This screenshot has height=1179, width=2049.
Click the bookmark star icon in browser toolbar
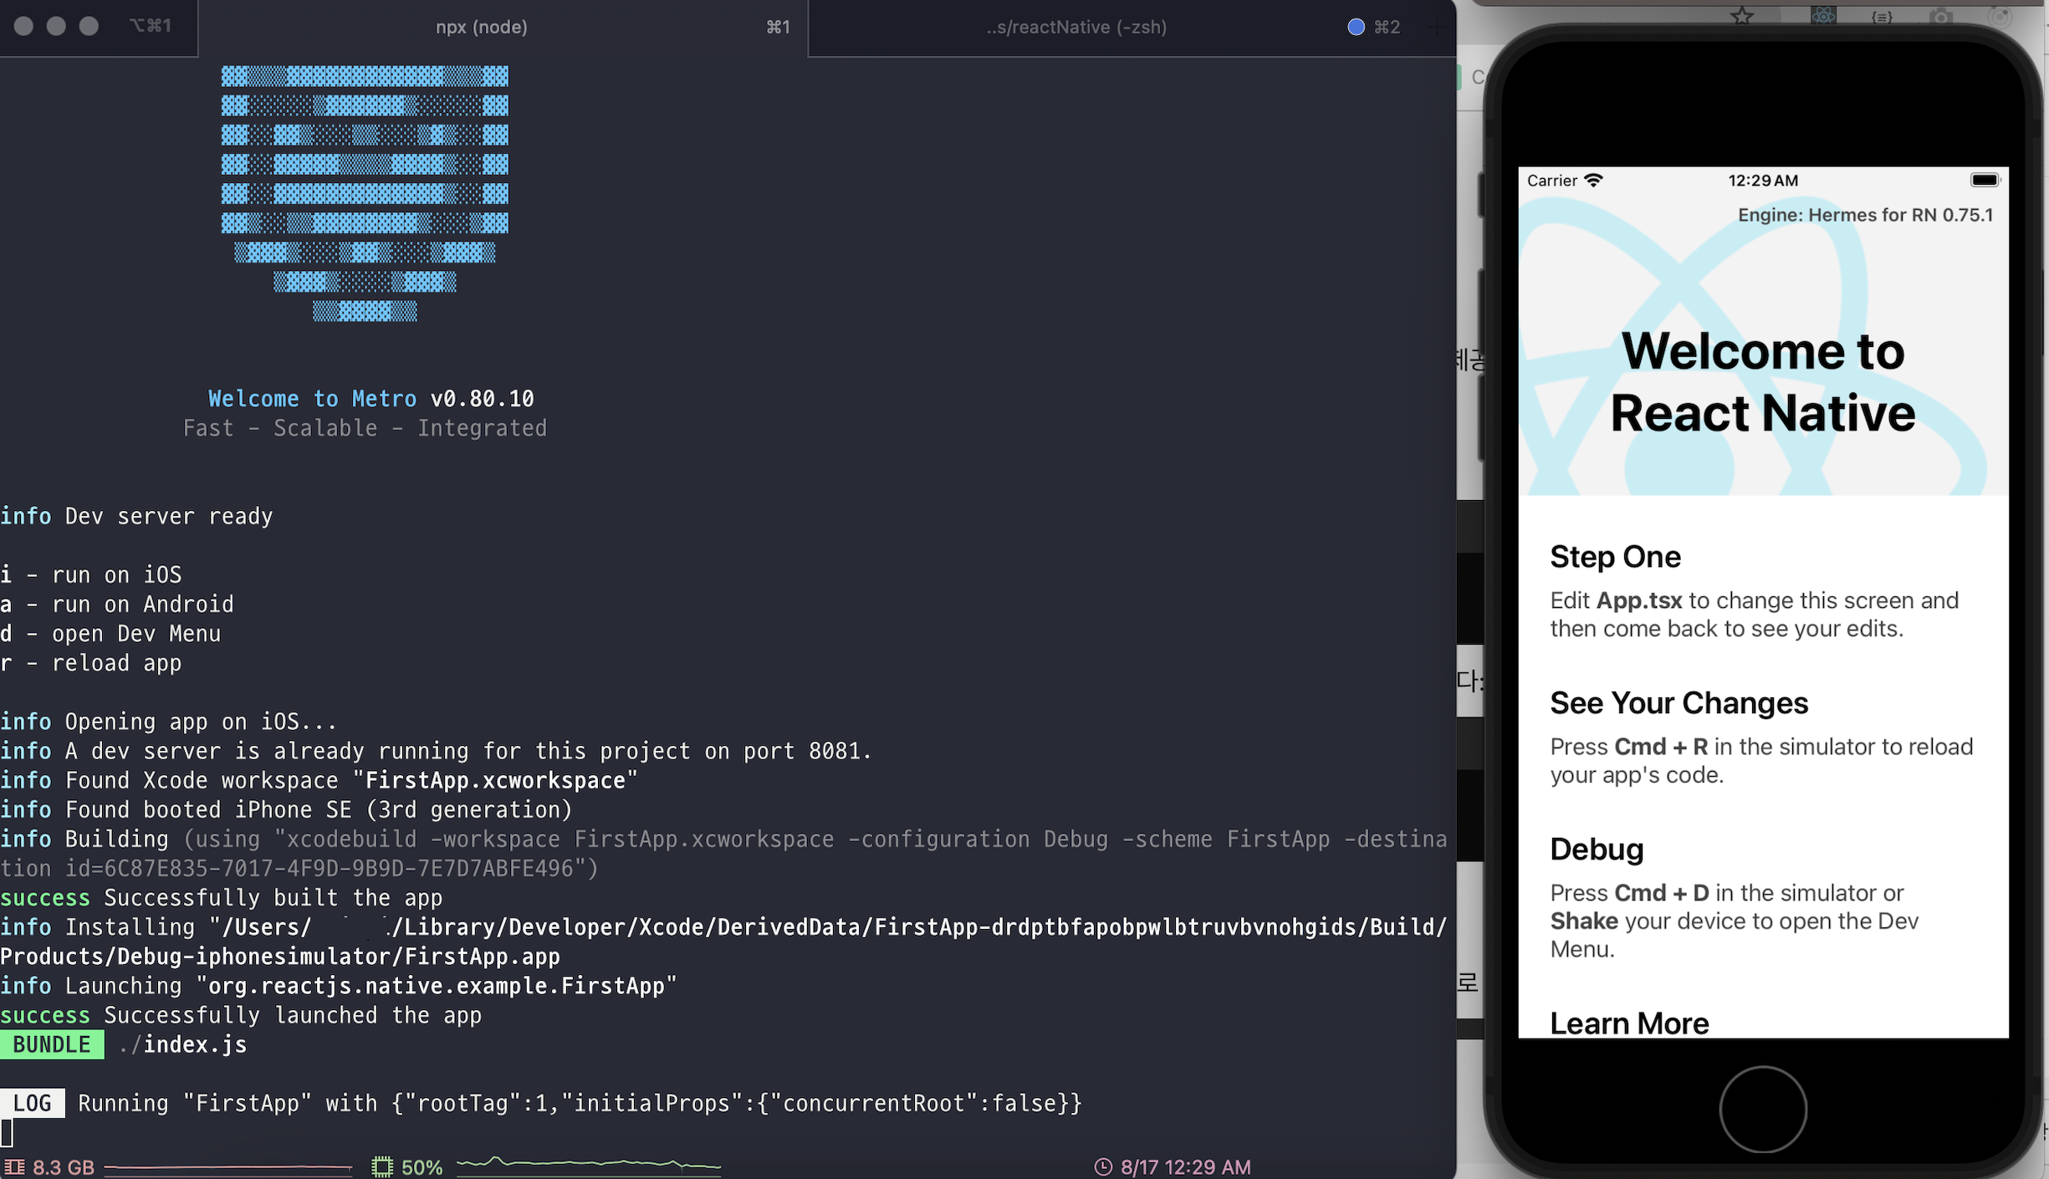(x=1742, y=16)
